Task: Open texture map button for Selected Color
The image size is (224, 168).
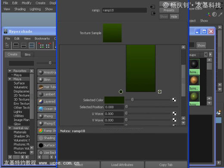Action: coord(174,100)
